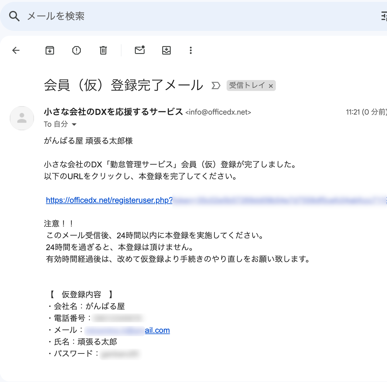Expand recipient details next to To 自分
The width and height of the screenshot is (387, 382).
[x=74, y=124]
